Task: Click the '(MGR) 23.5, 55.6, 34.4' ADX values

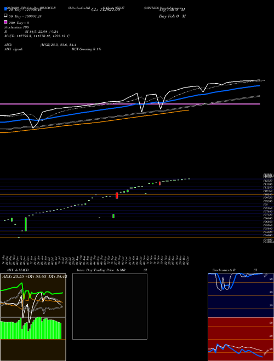Action: tap(58, 45)
